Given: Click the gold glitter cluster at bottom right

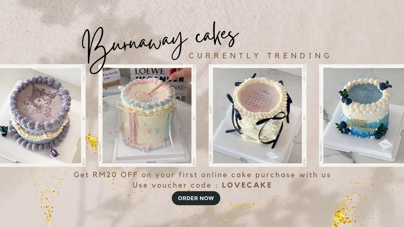Looking at the screenshot, I should click(342, 215).
